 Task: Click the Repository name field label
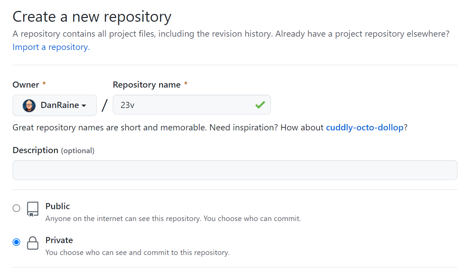click(x=147, y=85)
